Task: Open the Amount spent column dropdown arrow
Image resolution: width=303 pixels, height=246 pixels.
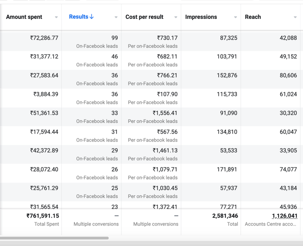Action: pyautogui.click(x=56, y=17)
